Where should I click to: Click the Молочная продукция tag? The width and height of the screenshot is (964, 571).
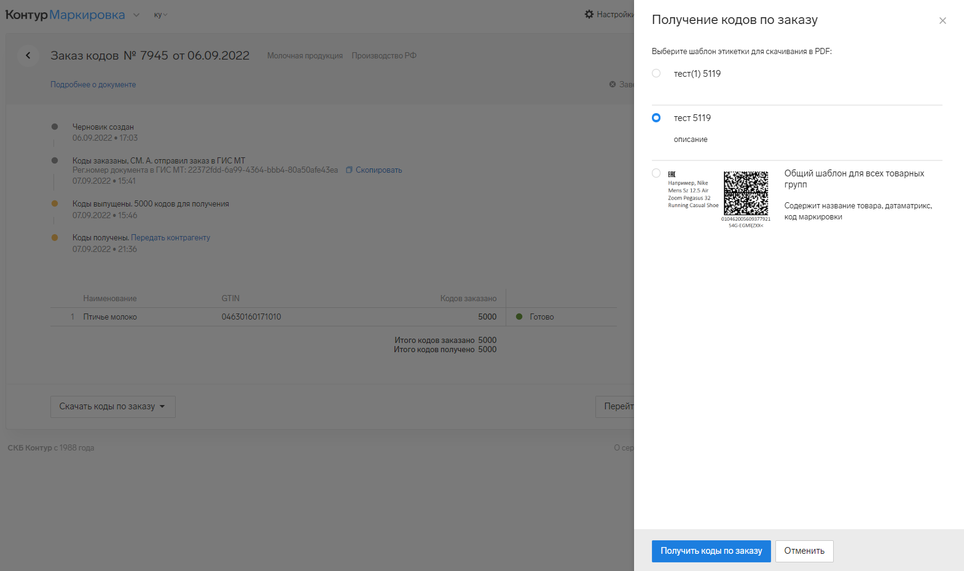[305, 56]
